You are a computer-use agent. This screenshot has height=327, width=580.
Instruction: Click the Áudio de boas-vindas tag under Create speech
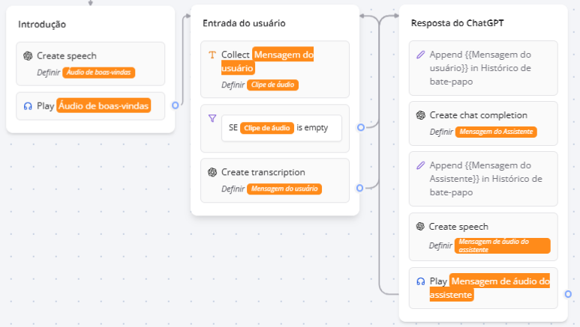100,73
